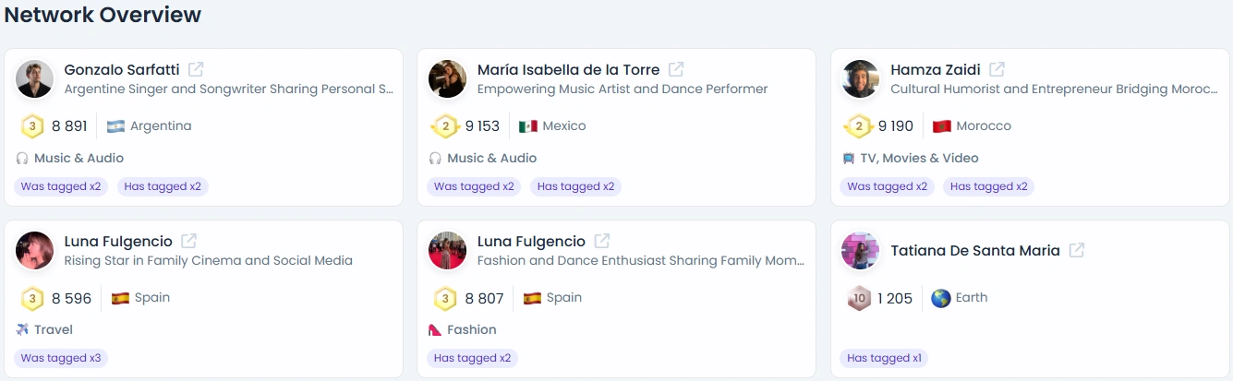
Task: Select Tatiana De Santa Maria's avatar
Action: pos(861,251)
